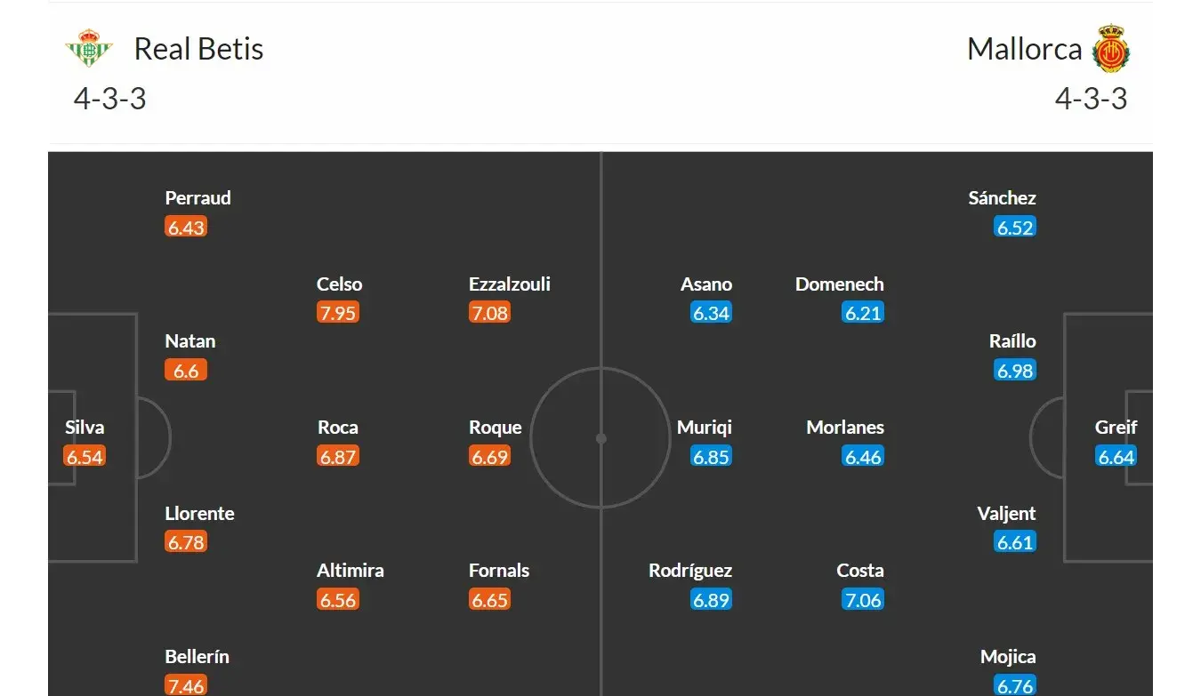Select goalkeeper Greif
The image size is (1201, 696).
click(x=1116, y=428)
